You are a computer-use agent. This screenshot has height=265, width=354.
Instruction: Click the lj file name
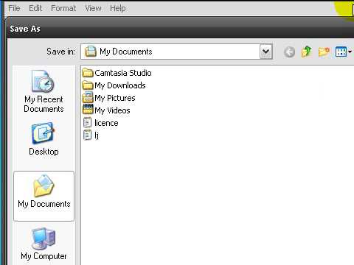click(97, 135)
